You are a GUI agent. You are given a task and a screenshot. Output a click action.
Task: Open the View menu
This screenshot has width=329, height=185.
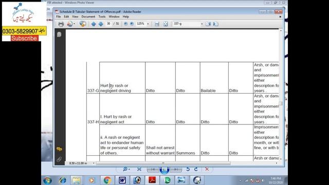(75, 16)
